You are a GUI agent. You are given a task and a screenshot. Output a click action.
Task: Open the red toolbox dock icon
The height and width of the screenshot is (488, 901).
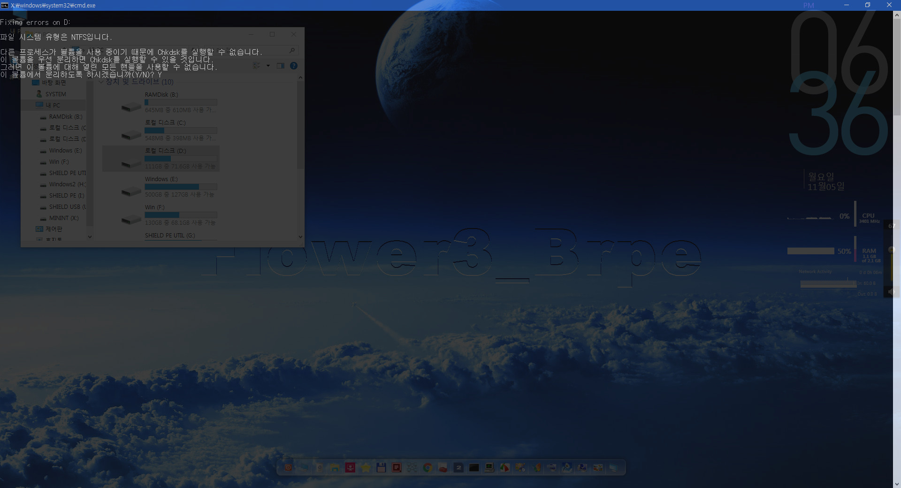pos(443,467)
